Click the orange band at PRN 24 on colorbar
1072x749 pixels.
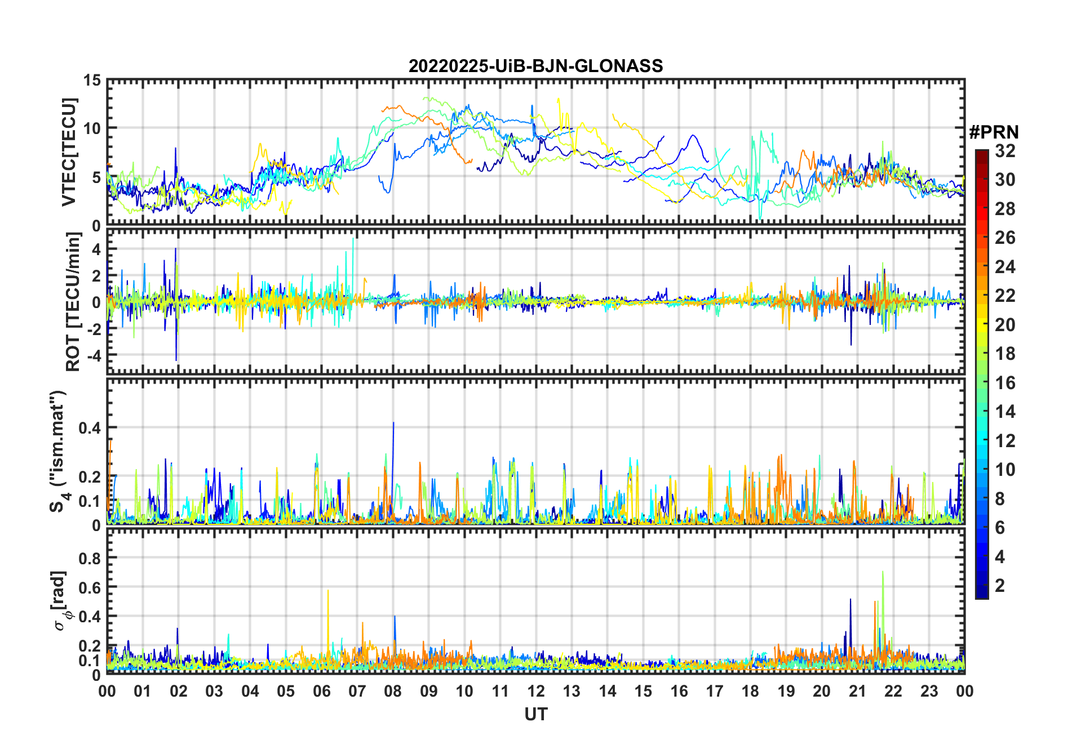pos(981,266)
